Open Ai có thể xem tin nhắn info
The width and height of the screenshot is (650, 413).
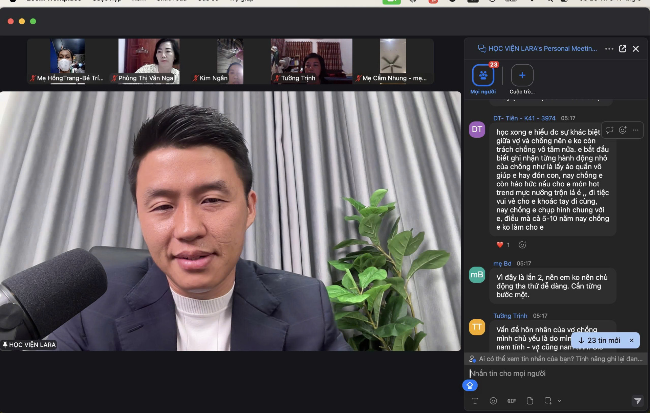pyautogui.click(x=556, y=359)
